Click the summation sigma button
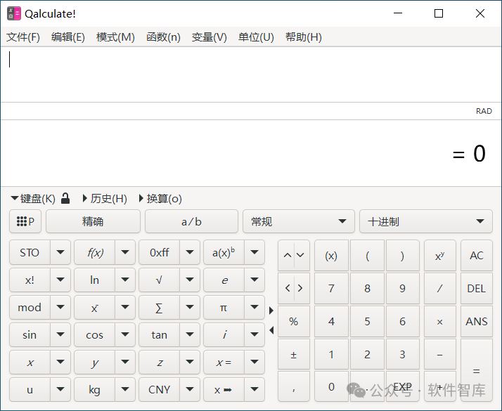The height and width of the screenshot is (411, 502). tap(159, 308)
